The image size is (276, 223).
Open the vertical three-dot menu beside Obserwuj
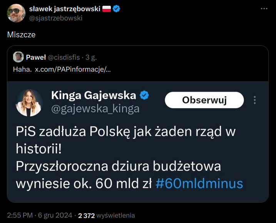coord(254,101)
